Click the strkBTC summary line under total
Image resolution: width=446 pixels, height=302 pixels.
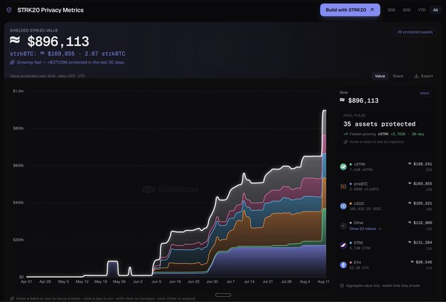[x=68, y=54]
